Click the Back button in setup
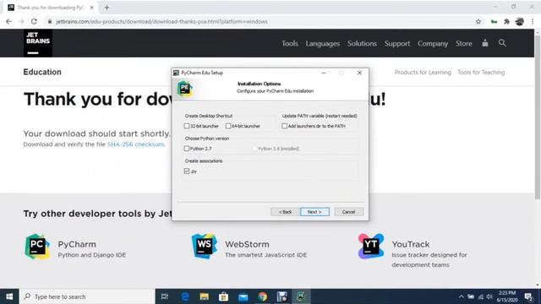 click(x=285, y=212)
